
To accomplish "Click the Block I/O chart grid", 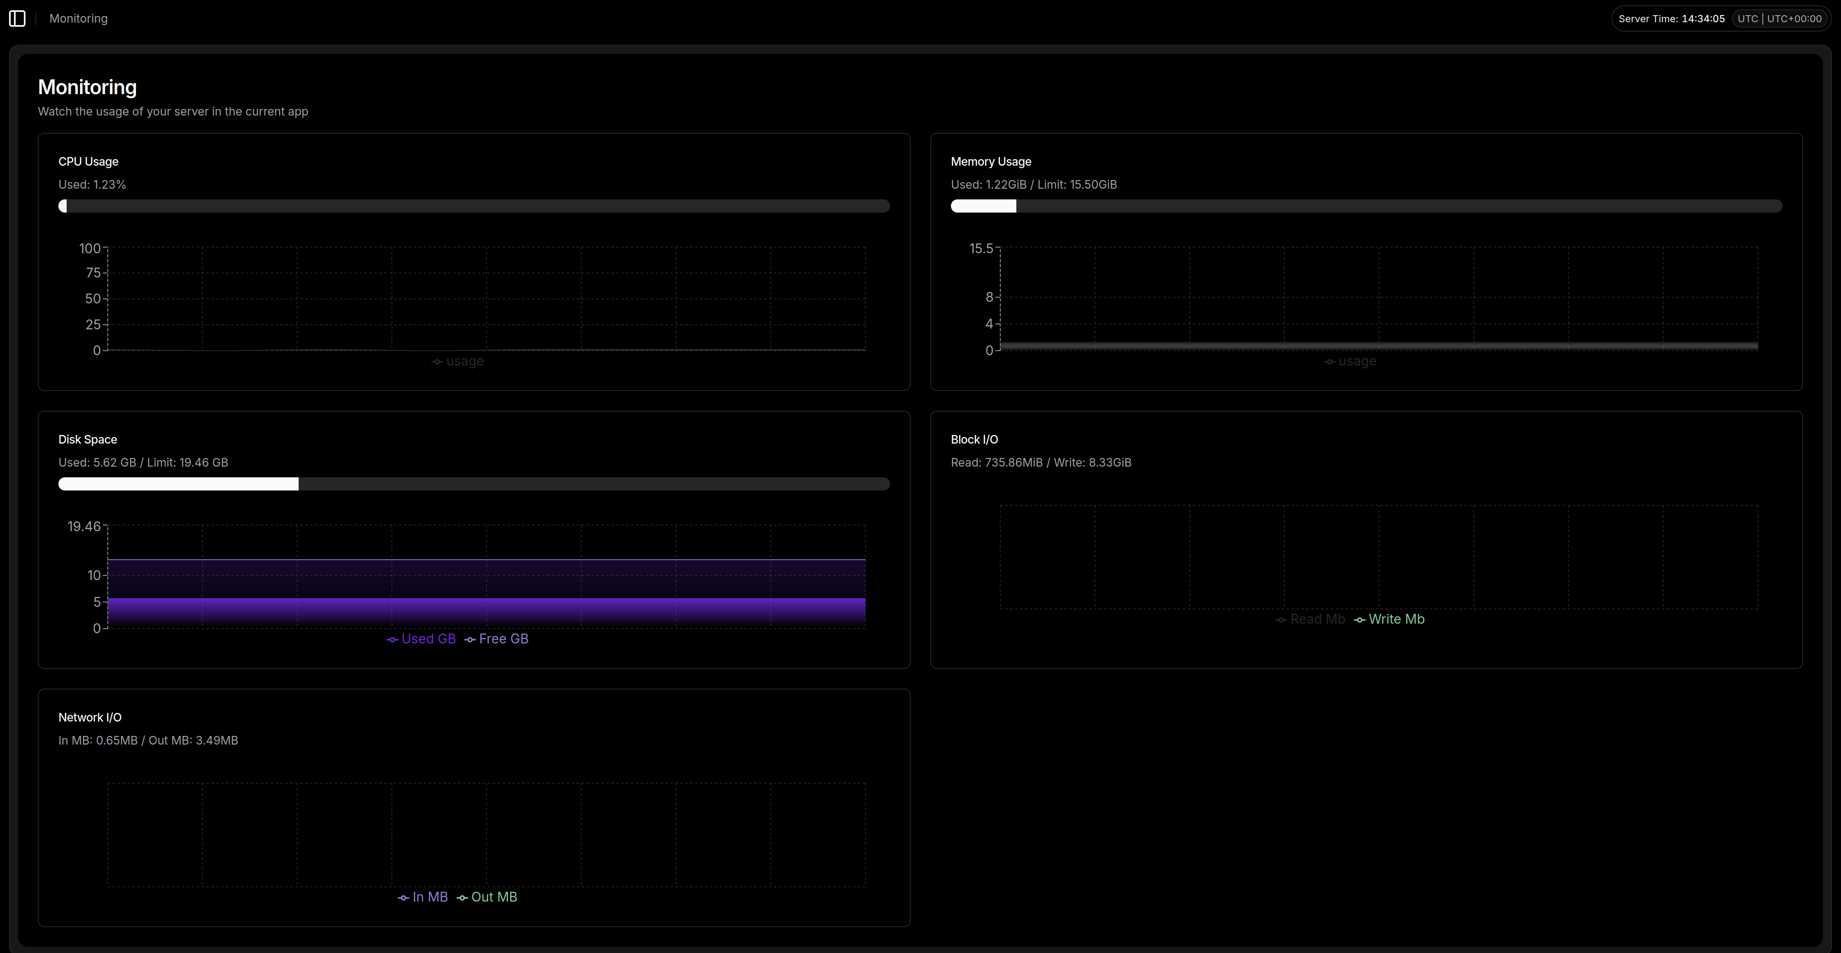I will point(1379,557).
